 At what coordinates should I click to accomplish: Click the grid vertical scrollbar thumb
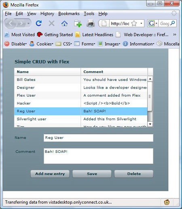point(150,96)
